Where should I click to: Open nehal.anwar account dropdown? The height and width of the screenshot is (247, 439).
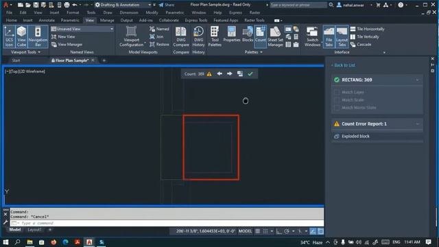(x=354, y=5)
